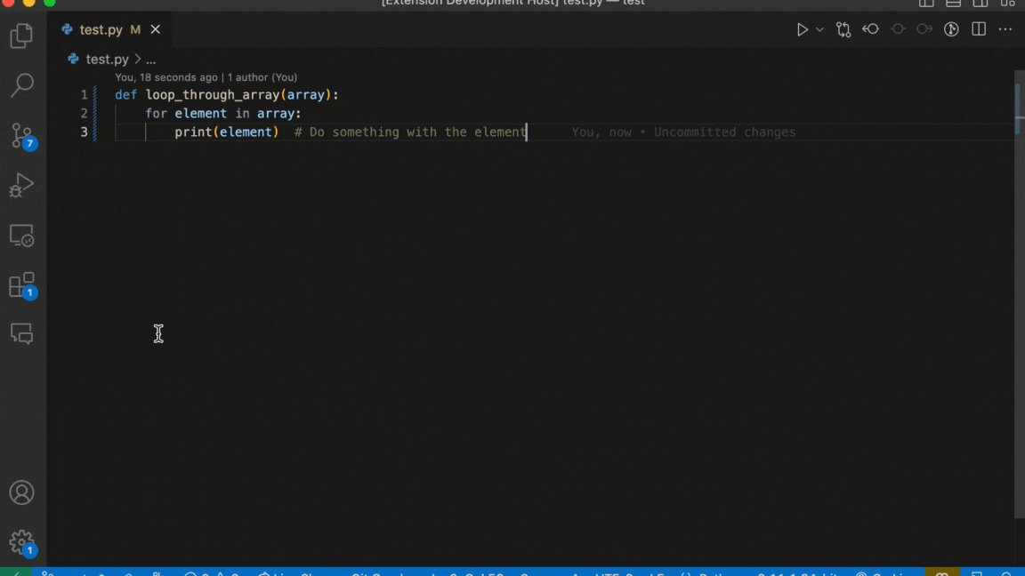Image resolution: width=1025 pixels, height=576 pixels.
Task: Expand the run button dropdown arrow
Action: point(819,29)
